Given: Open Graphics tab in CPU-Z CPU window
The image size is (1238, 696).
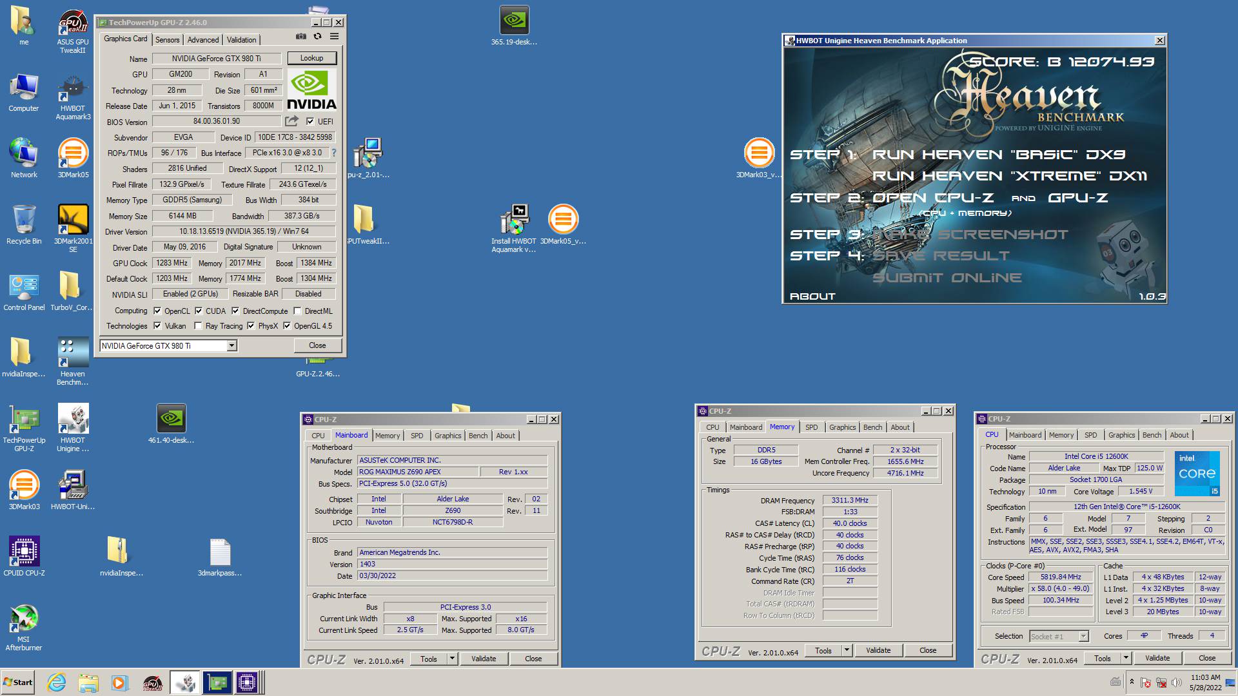Looking at the screenshot, I should coord(1121,435).
